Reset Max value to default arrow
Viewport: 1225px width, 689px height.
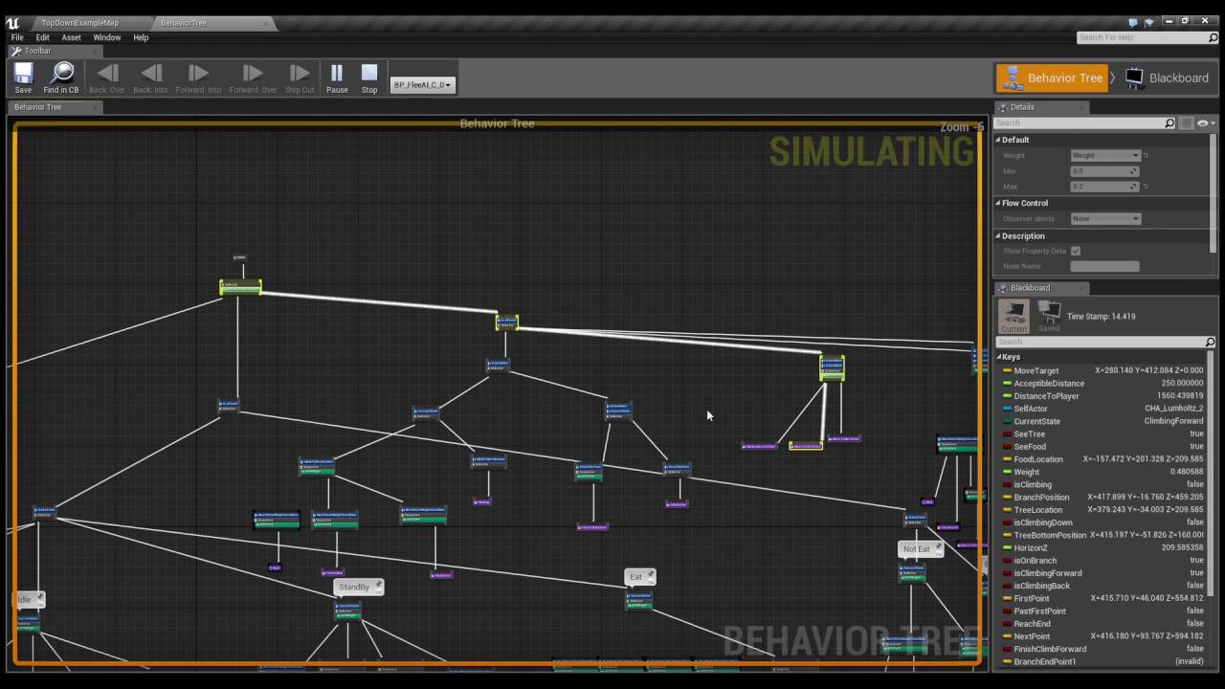[x=1146, y=187]
